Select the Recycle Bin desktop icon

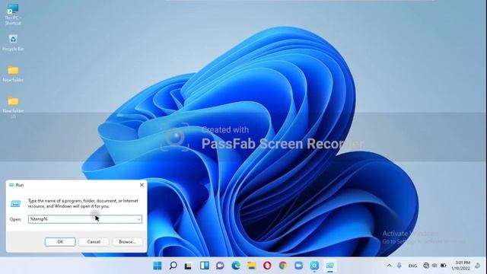(13, 43)
